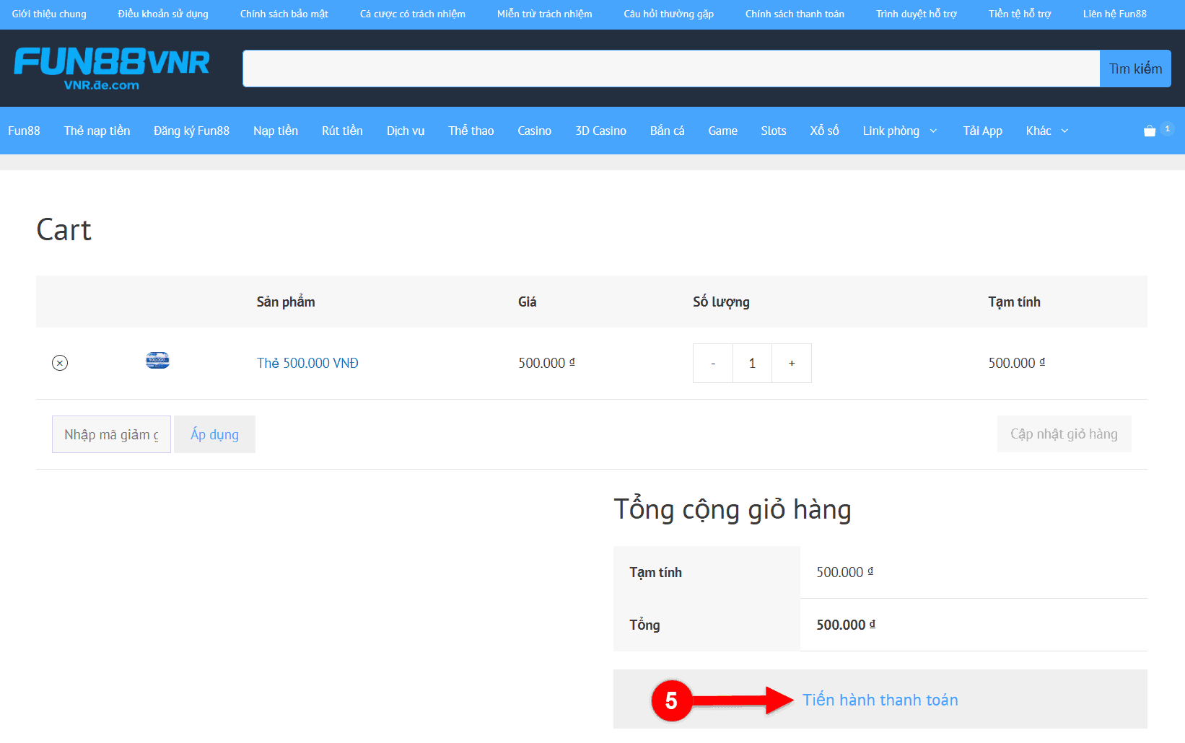
Task: Open Cá cược có trách nhiệm link
Action: click(413, 14)
